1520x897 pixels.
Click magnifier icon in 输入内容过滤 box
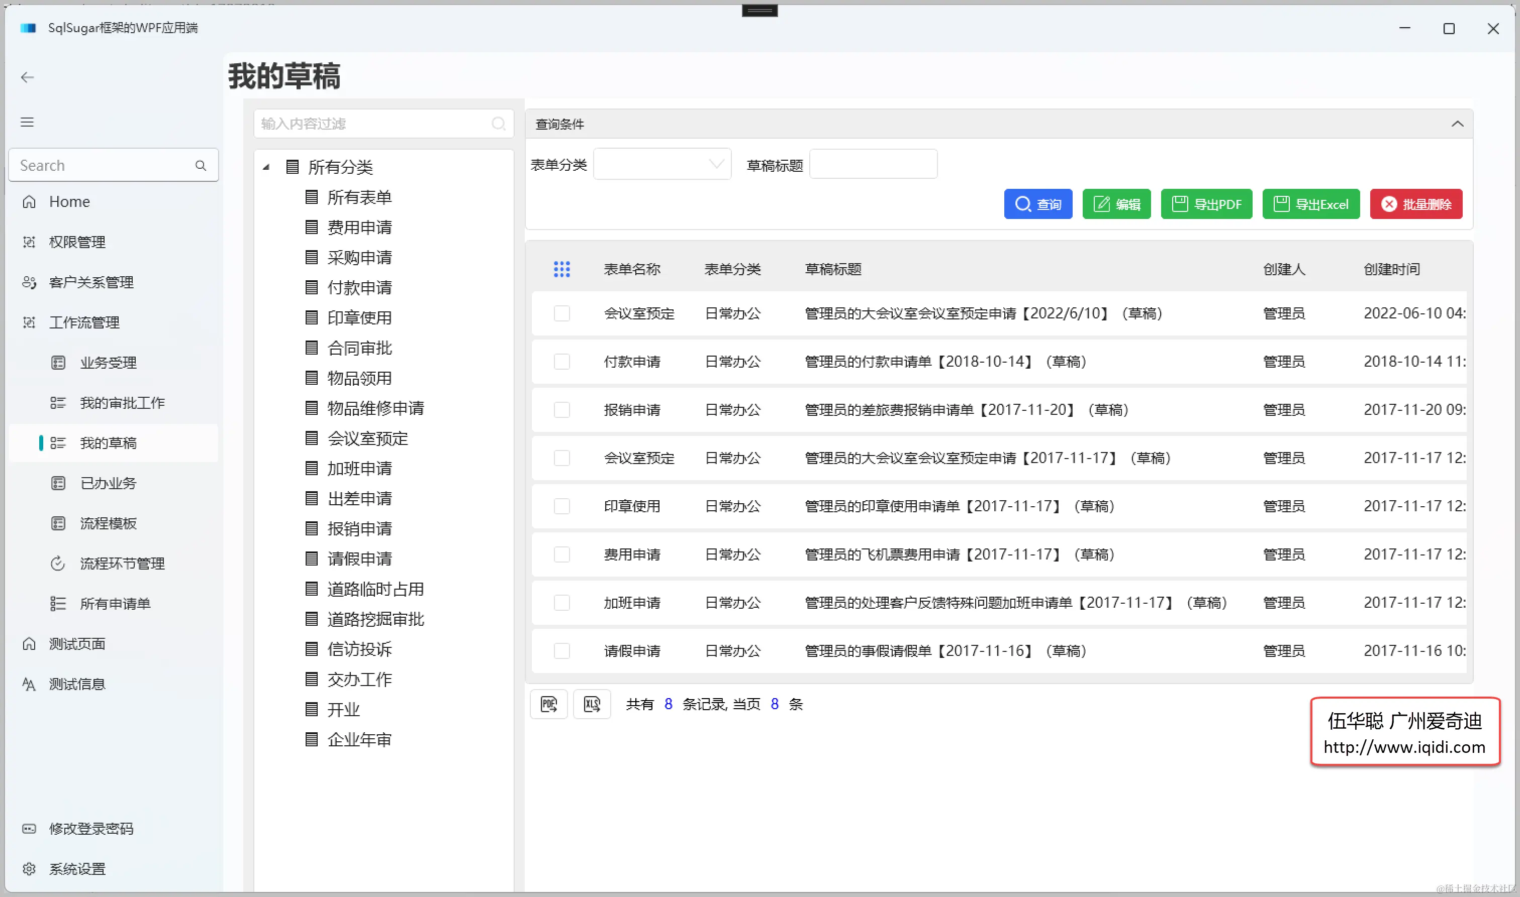pyautogui.click(x=499, y=124)
